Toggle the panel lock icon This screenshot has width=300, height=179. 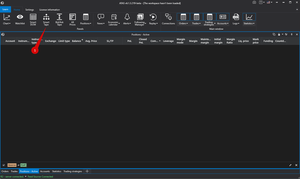279,34
